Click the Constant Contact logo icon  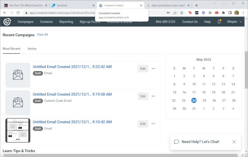point(7,22)
